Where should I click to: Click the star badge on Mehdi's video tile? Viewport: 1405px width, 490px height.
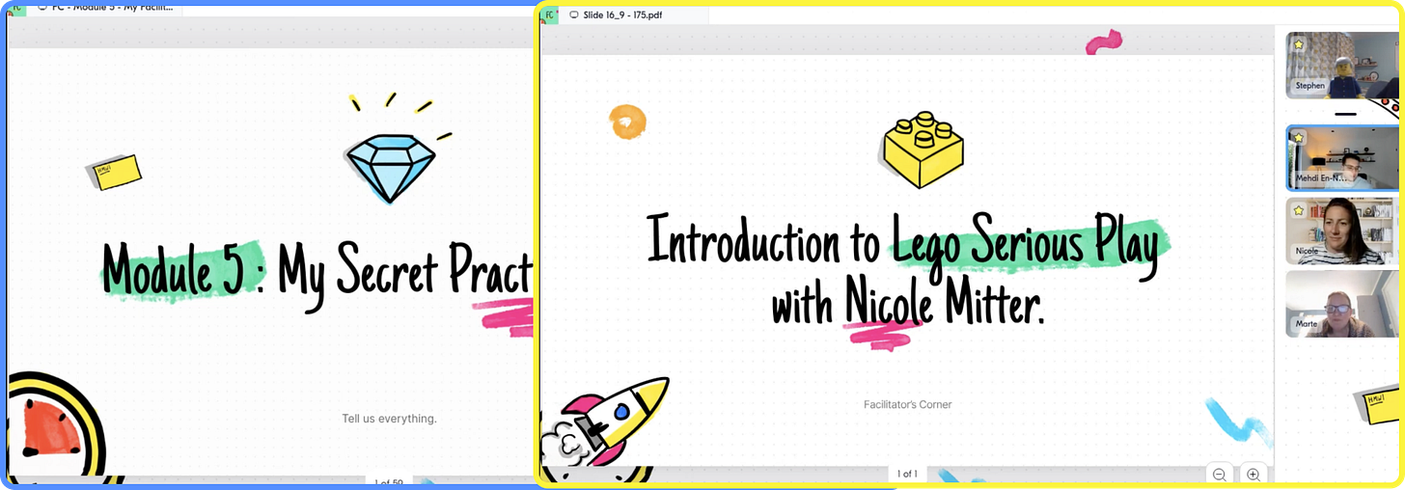pos(1299,138)
